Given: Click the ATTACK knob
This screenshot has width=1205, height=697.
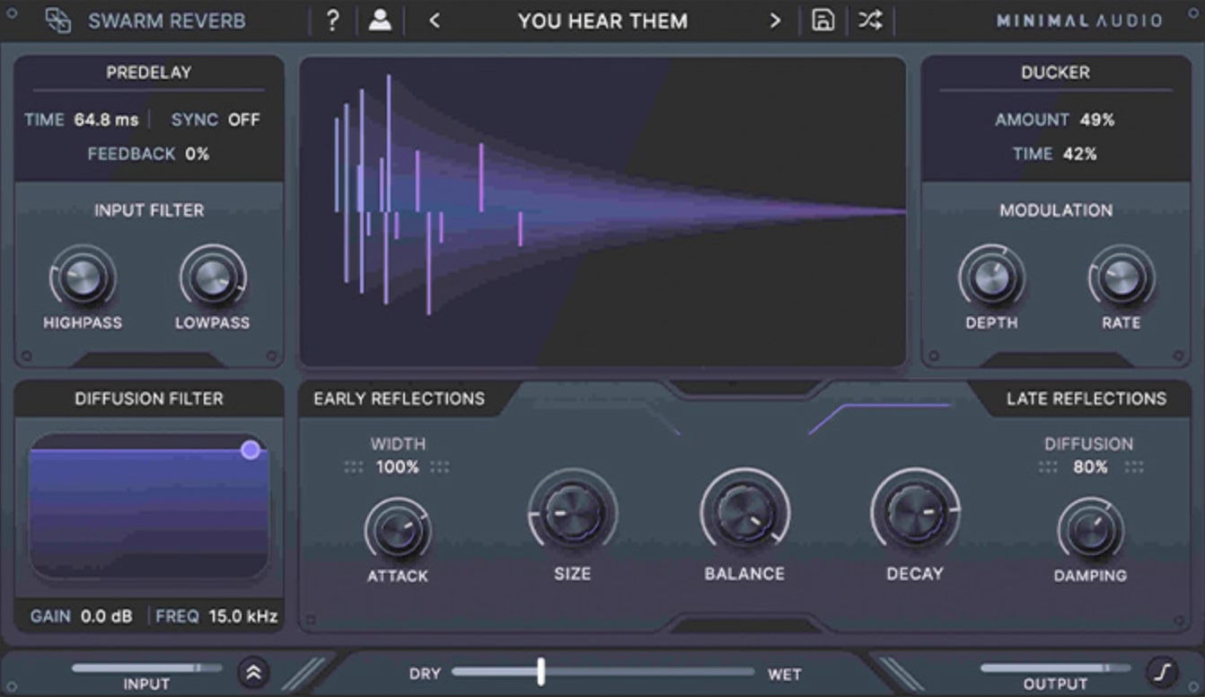Looking at the screenshot, I should 398,530.
